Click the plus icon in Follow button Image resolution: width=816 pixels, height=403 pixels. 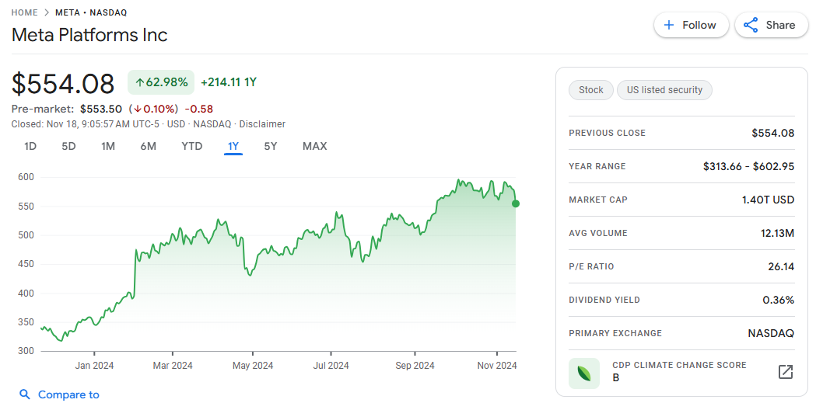click(x=669, y=25)
